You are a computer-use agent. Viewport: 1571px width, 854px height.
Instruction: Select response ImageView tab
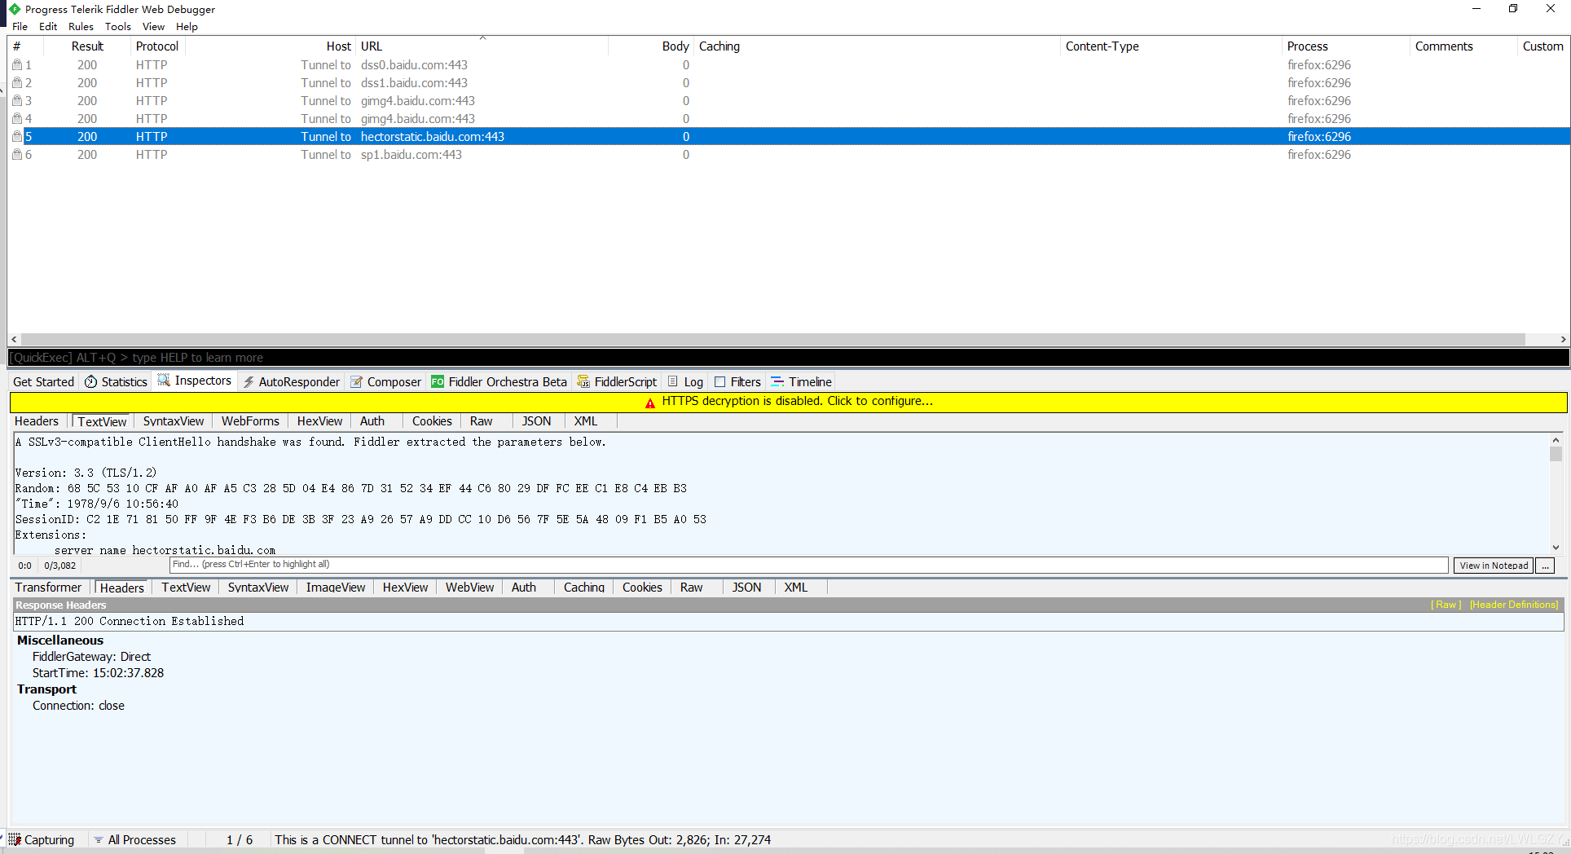click(336, 588)
